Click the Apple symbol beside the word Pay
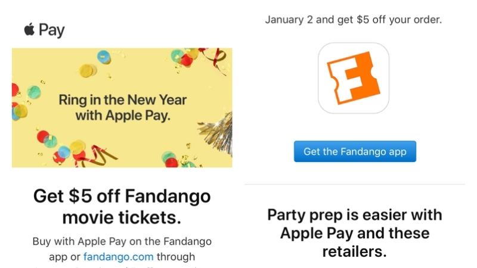Viewport: 477px width, 268px height. (29, 29)
